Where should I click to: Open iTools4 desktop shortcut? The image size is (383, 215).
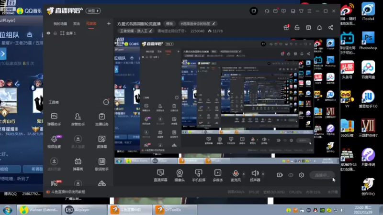[368, 11]
